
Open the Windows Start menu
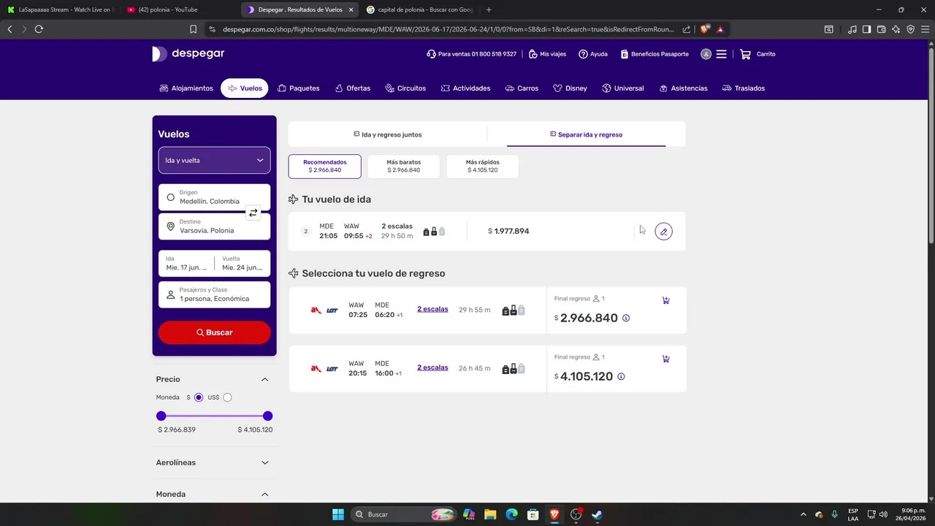click(x=338, y=514)
